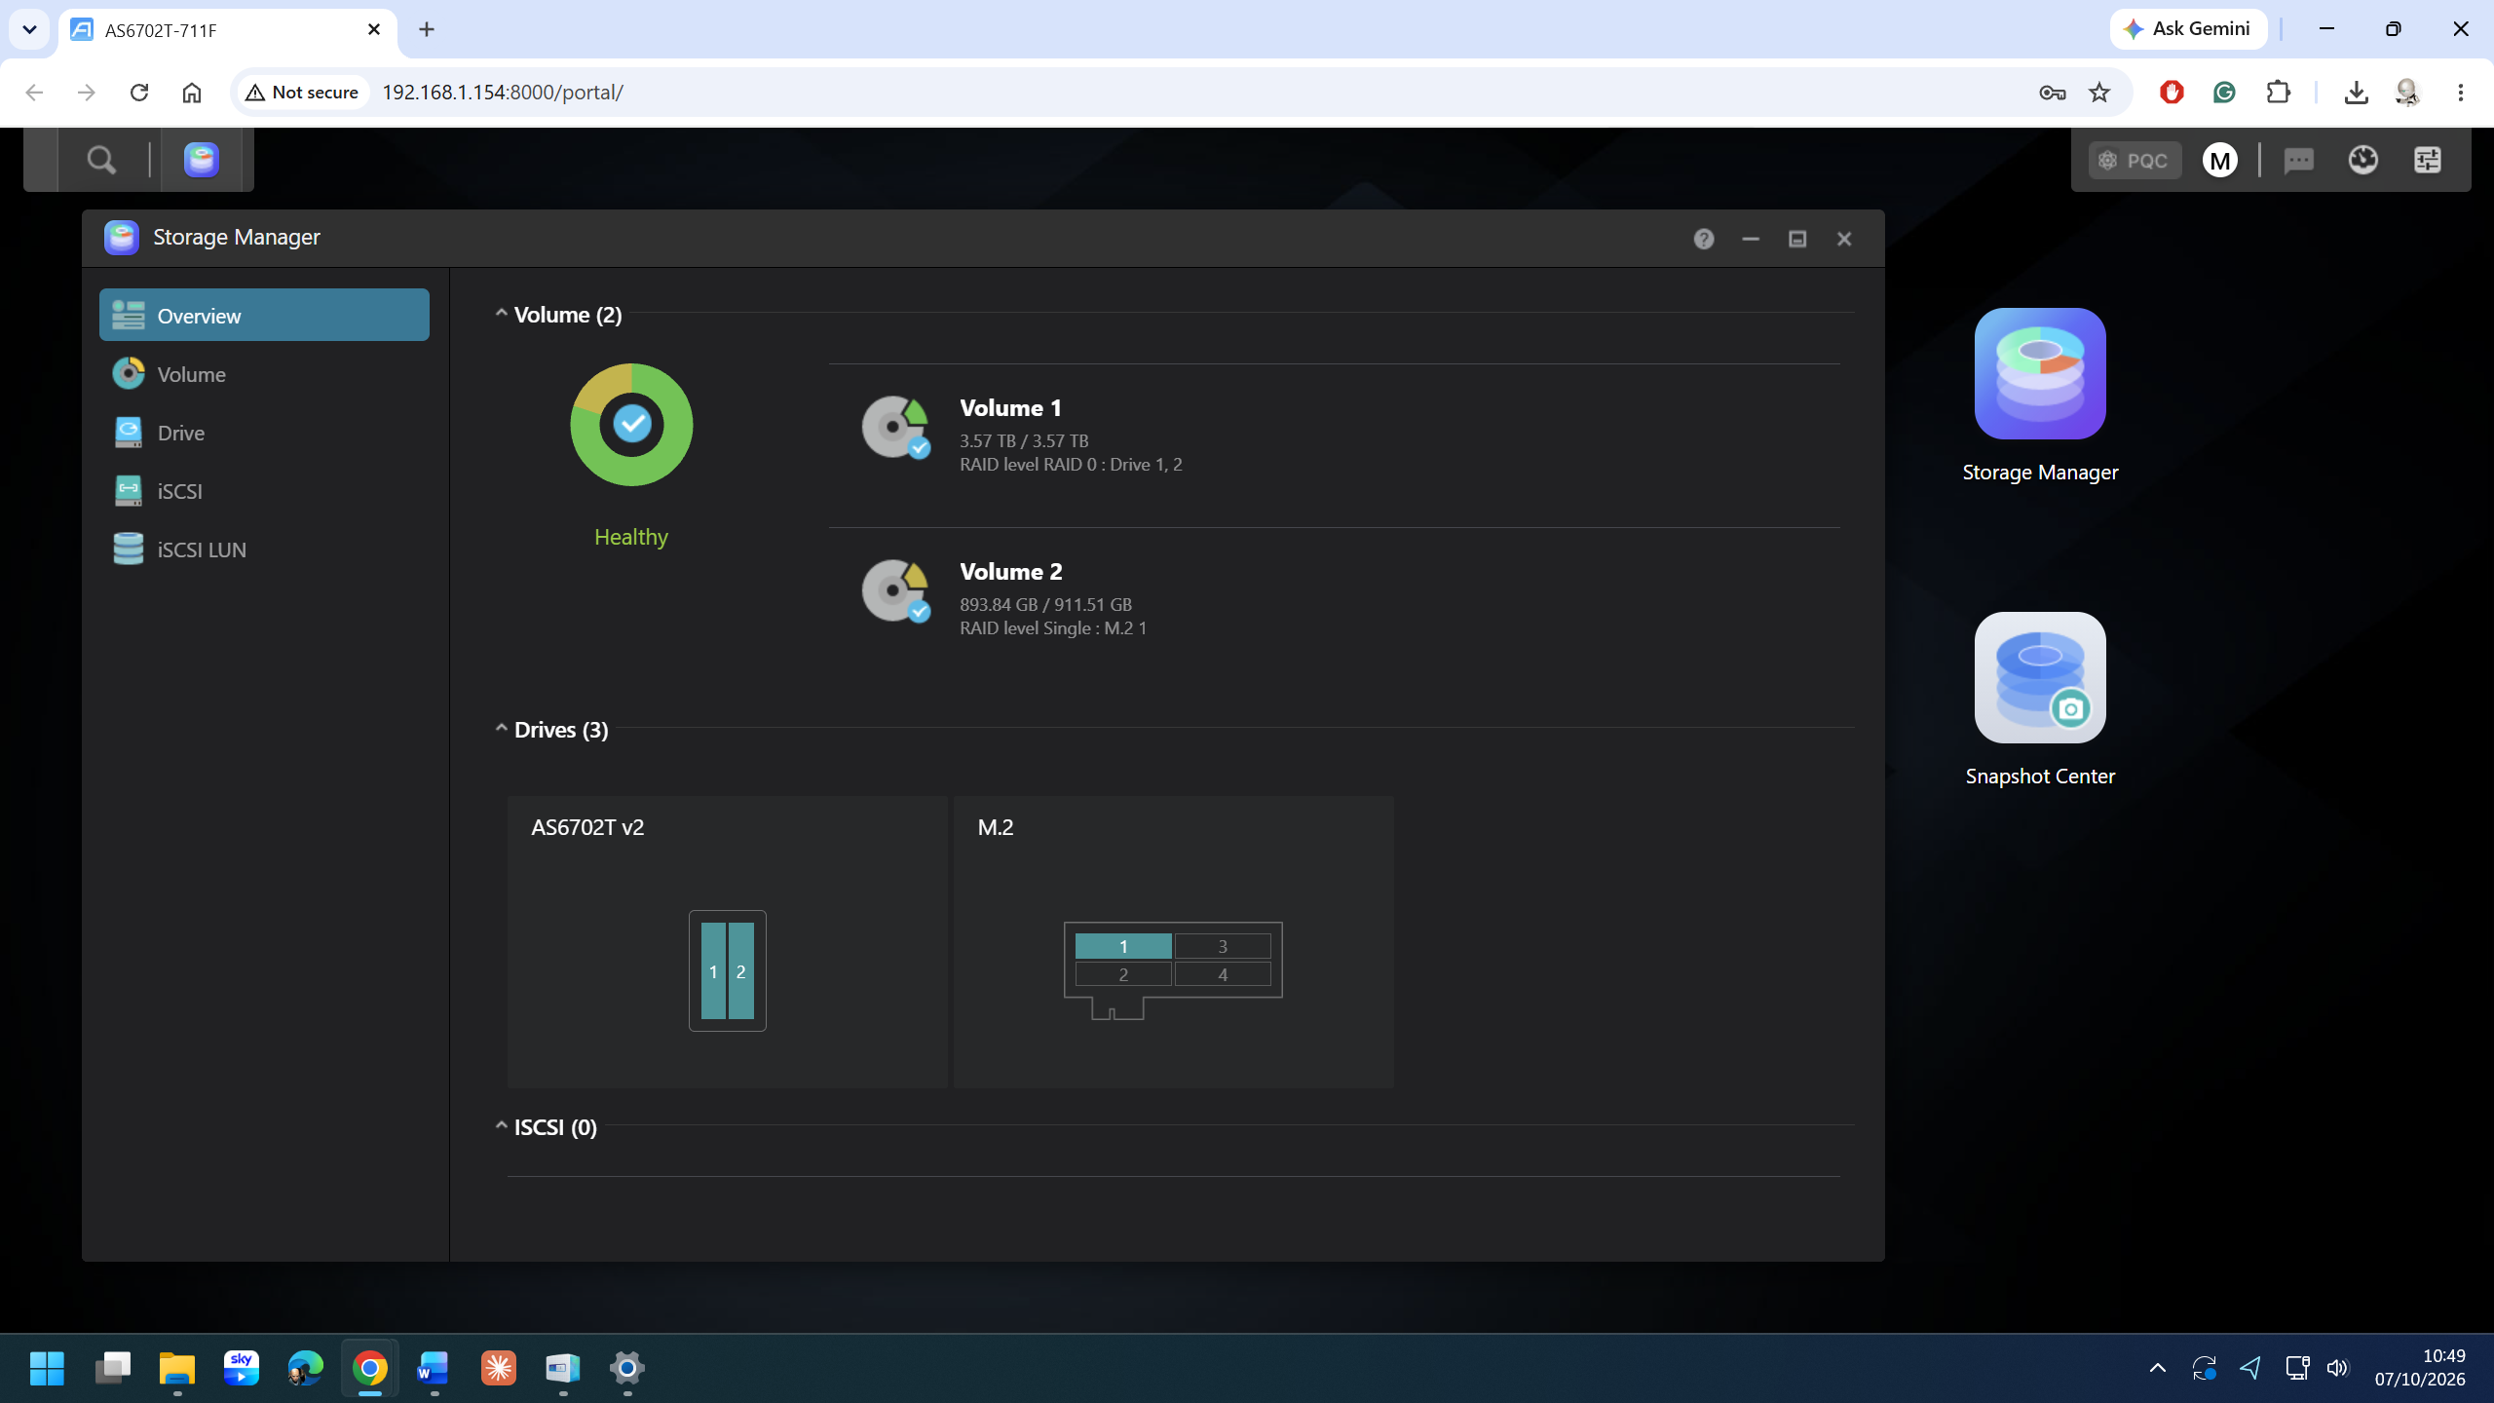This screenshot has height=1403, width=2494.
Task: Collapse the Drives (3) section
Action: pyautogui.click(x=501, y=729)
